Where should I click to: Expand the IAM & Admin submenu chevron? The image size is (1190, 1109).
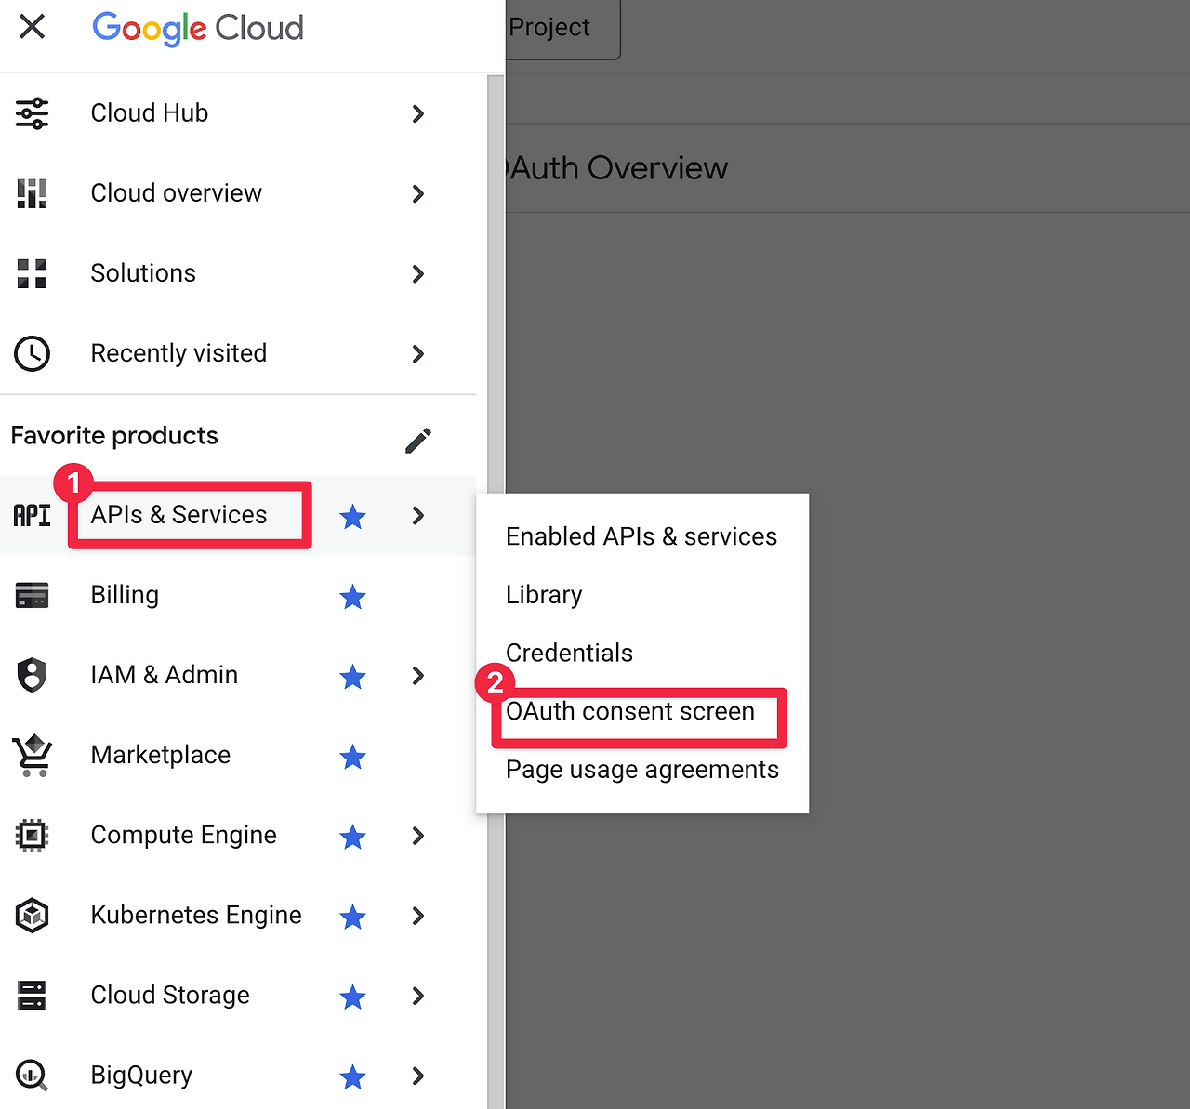click(x=418, y=676)
